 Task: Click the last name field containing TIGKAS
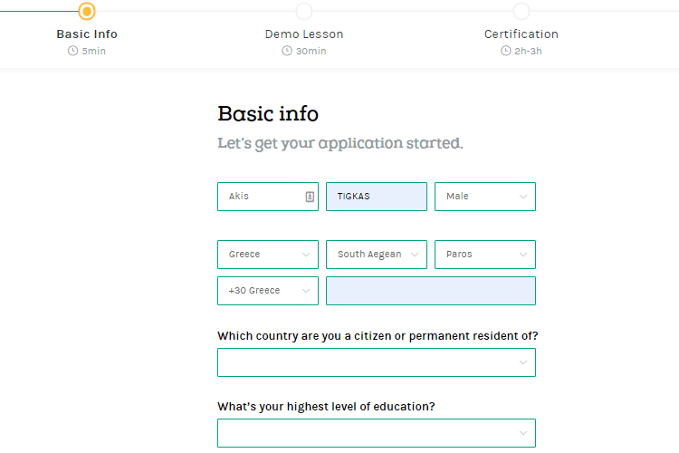pos(377,197)
